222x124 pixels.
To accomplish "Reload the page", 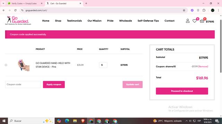I will pyautogui.click(x=15, y=10).
